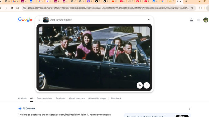Click the 'AI Overview' heading
209x117 pixels.
click(x=29, y=109)
